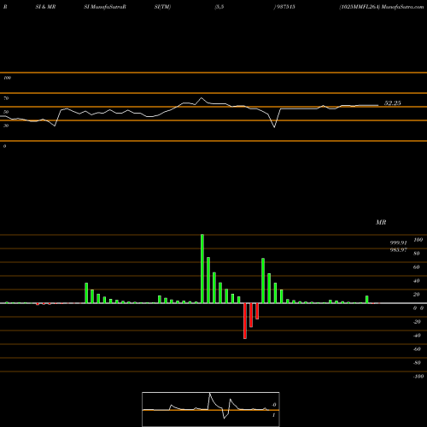Click the 52.25 RSI value label

[393, 103]
